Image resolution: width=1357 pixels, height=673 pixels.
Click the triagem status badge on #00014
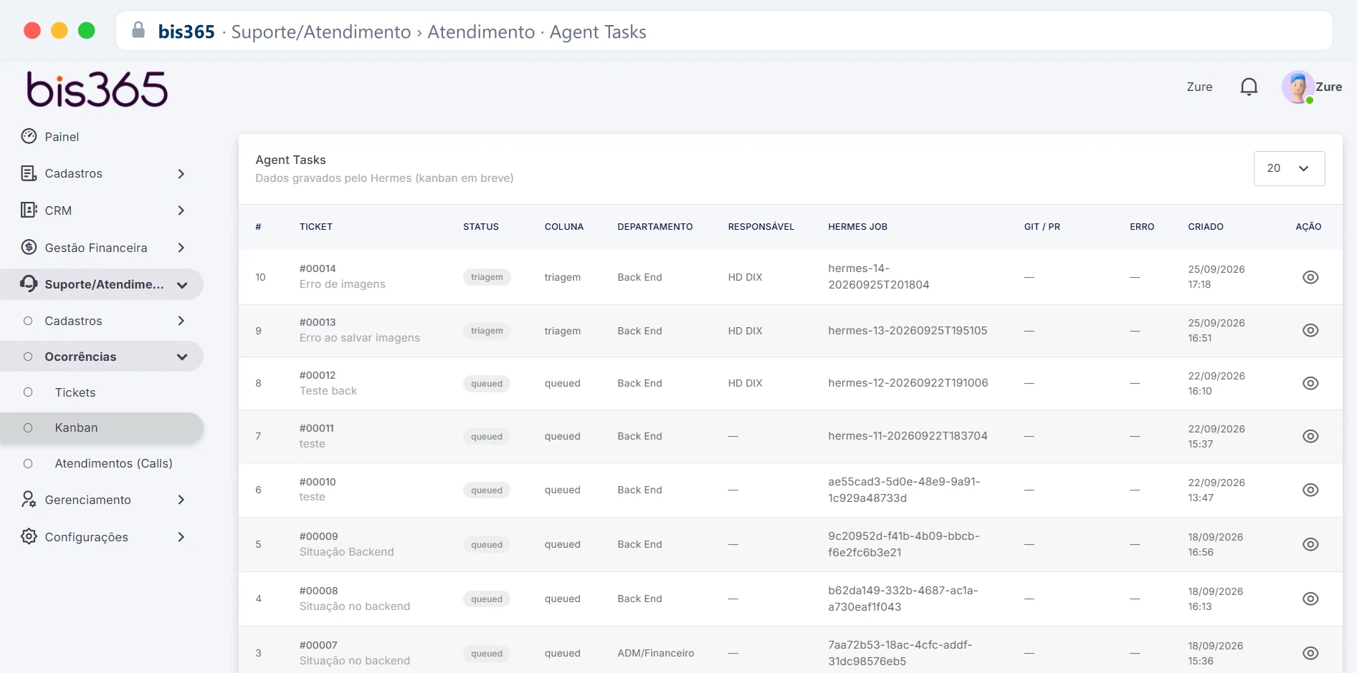click(x=487, y=277)
